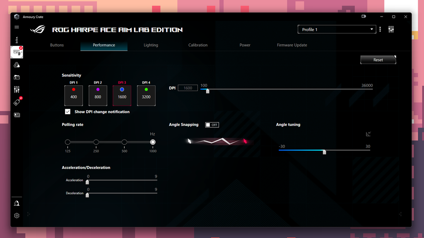Open the three-dot menu beside Profile 1

pyautogui.click(x=380, y=29)
